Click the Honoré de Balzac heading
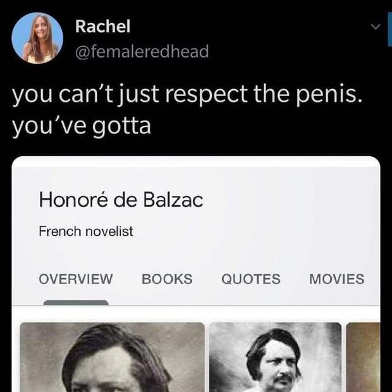Viewport: 392px width, 392px height. point(121,200)
